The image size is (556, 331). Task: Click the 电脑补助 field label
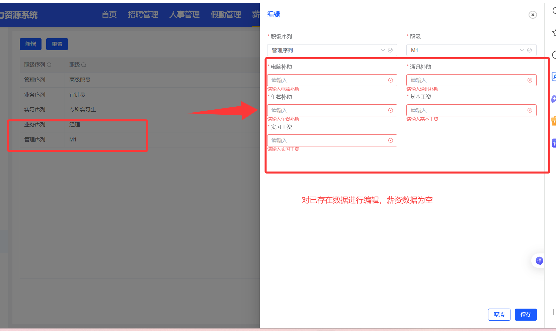[281, 67]
